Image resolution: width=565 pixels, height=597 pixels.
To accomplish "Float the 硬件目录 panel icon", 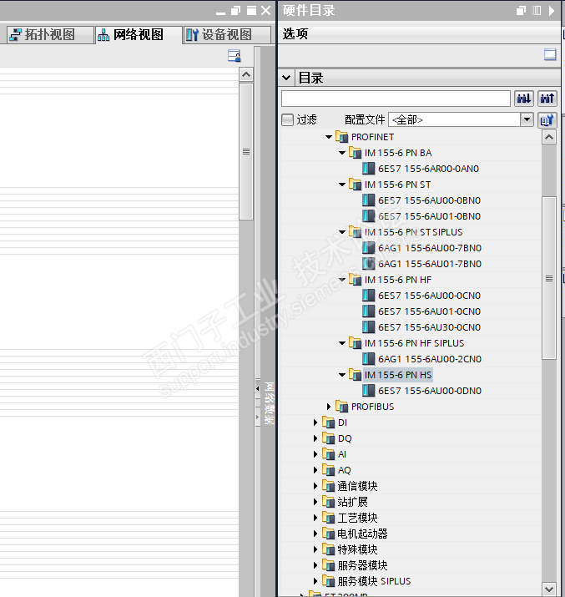I will (x=521, y=10).
